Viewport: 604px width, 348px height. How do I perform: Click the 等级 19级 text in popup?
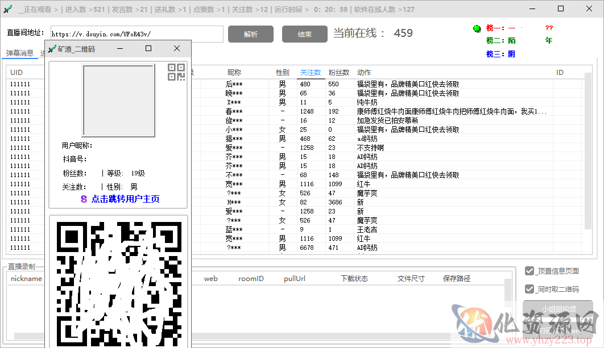(126, 173)
